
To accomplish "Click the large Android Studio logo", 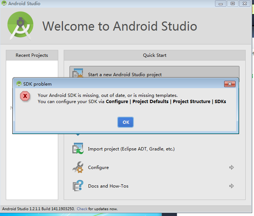I will (20, 25).
